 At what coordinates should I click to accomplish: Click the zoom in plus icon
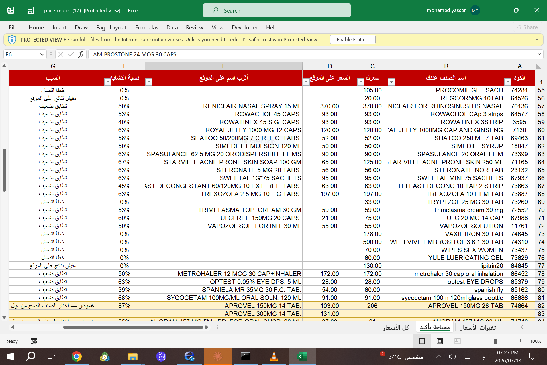point(521,341)
